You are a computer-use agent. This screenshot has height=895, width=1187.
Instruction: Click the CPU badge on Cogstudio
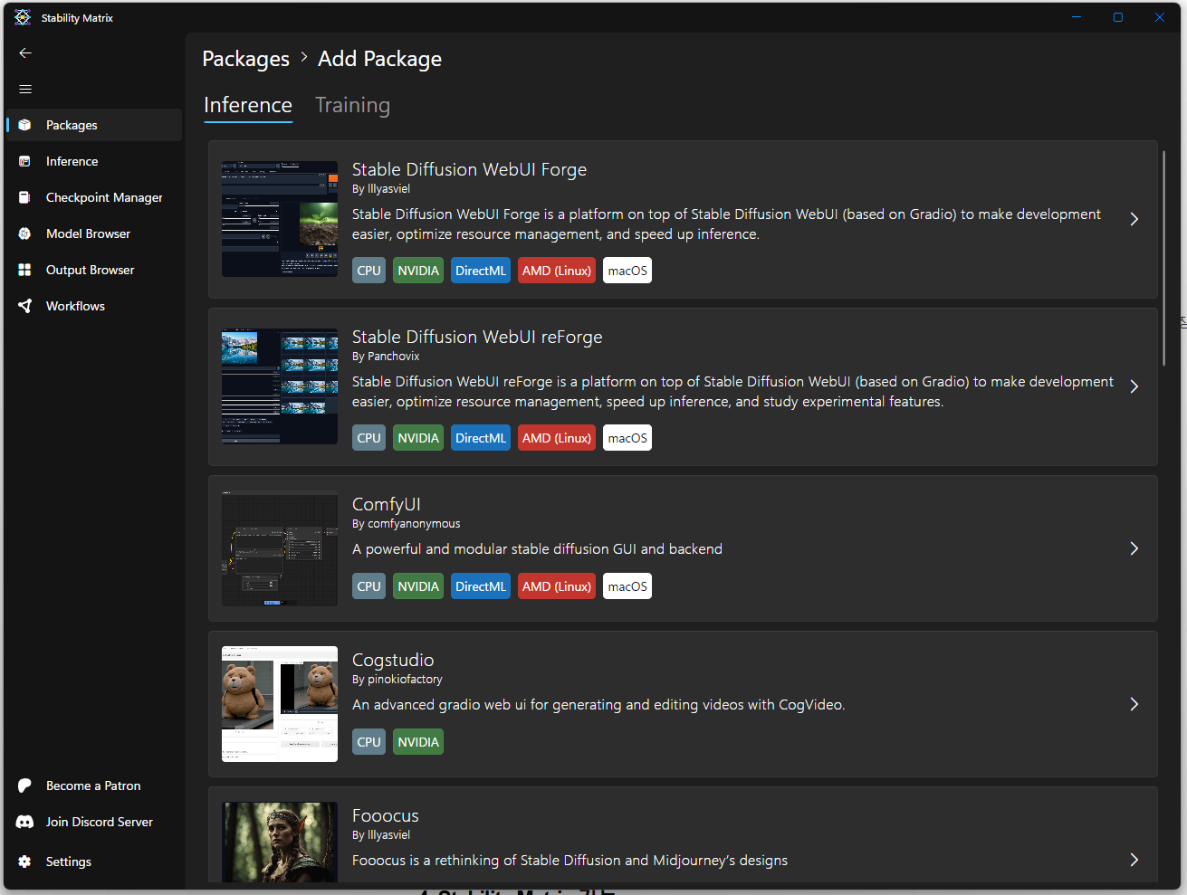369,742
